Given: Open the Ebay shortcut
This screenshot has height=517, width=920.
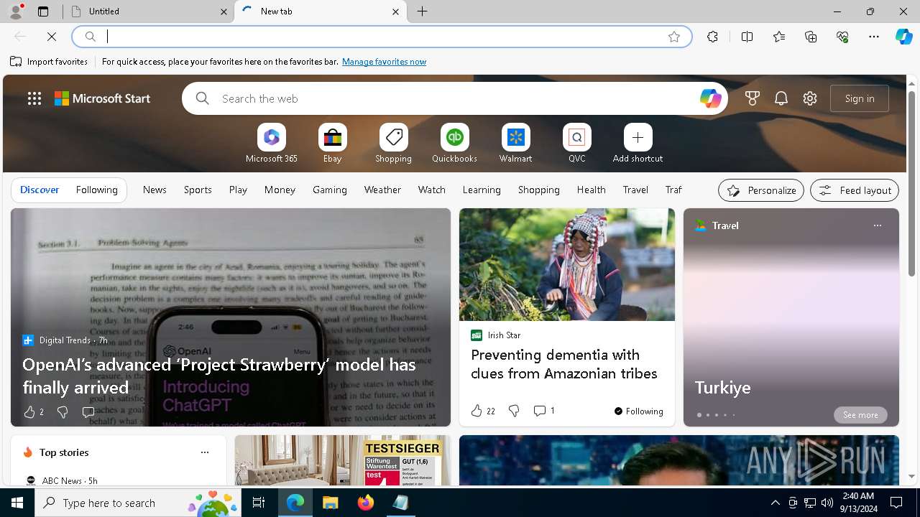Looking at the screenshot, I should pyautogui.click(x=332, y=144).
